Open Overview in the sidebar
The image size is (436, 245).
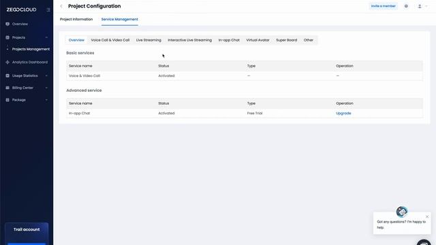tap(20, 24)
